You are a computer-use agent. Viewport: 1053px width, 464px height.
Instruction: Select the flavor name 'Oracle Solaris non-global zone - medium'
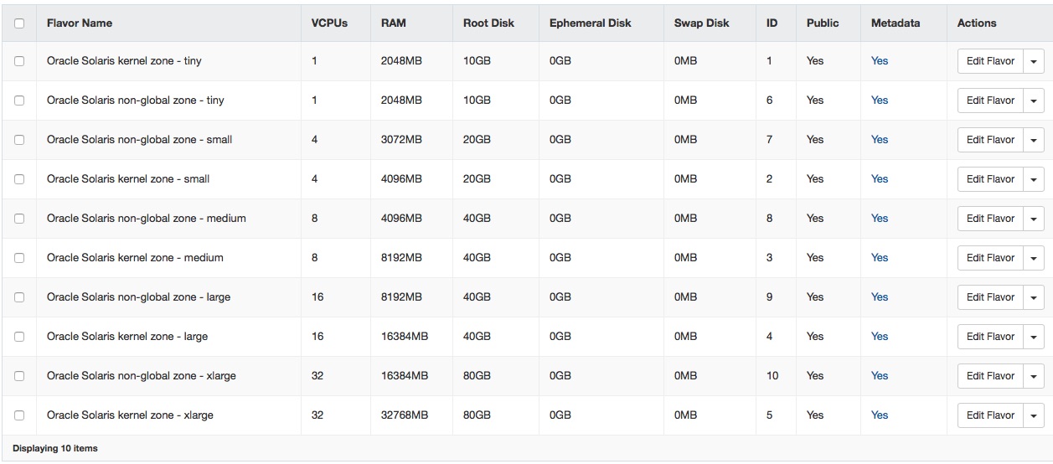point(147,219)
